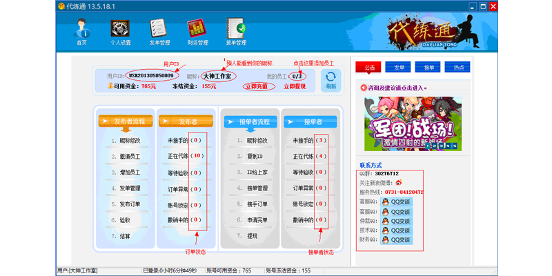Click step 5 发布订单
The width and height of the screenshot is (552, 276).
pyautogui.click(x=130, y=204)
